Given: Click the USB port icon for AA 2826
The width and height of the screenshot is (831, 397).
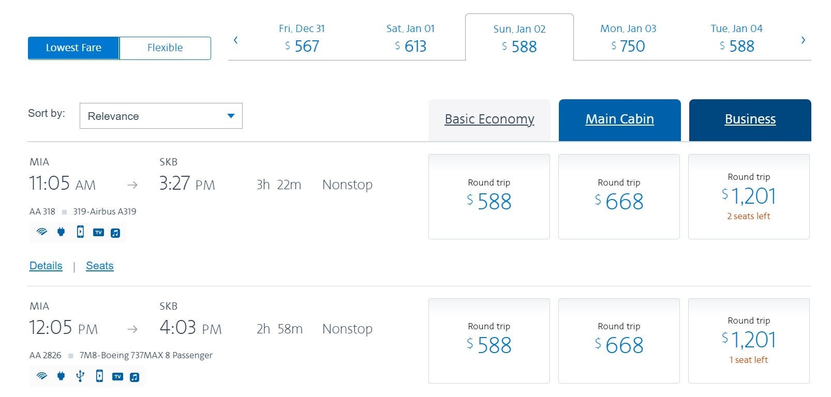Looking at the screenshot, I should pos(80,376).
